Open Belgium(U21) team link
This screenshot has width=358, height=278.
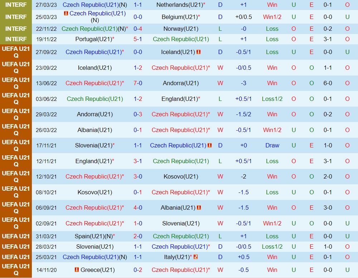180,17
